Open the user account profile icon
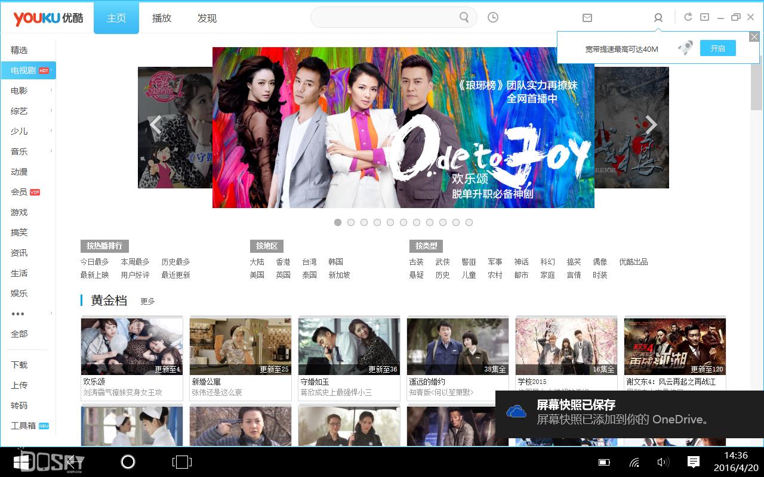The width and height of the screenshot is (764, 477). coord(658,18)
